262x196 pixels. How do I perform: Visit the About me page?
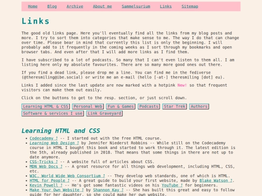[x=102, y=6]
